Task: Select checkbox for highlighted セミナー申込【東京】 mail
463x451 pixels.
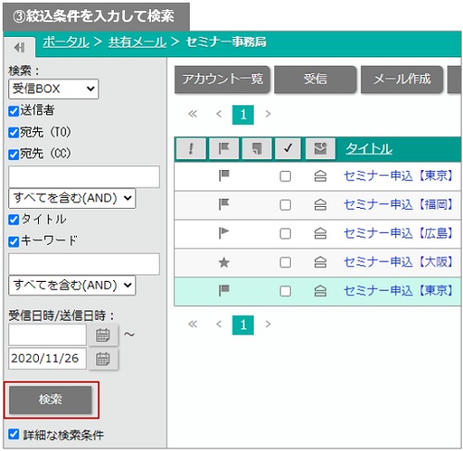Action: [x=285, y=291]
